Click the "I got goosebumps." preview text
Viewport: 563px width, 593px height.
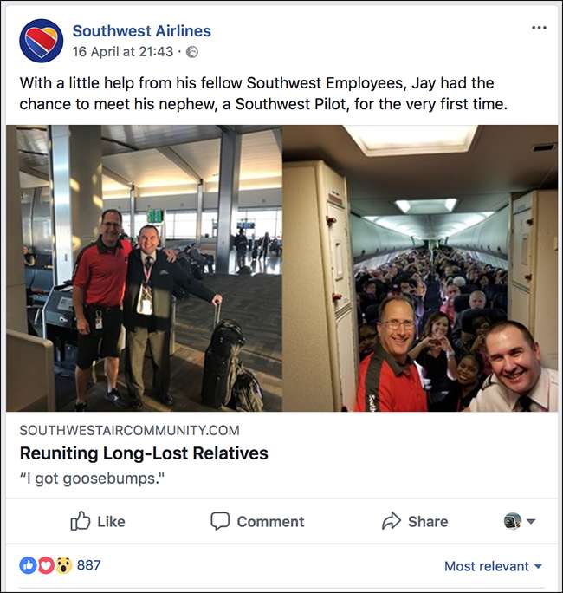92,479
